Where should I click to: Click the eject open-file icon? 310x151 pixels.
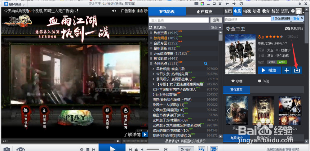point(136,149)
